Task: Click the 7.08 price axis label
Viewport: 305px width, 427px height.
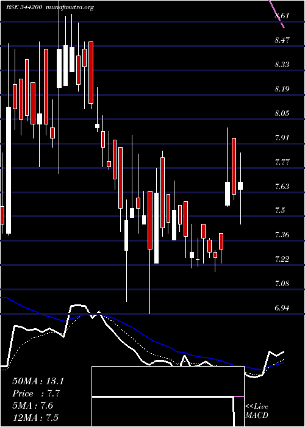Action: [282, 284]
